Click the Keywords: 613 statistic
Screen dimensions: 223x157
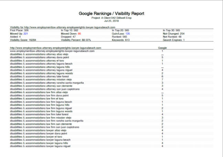121,40
